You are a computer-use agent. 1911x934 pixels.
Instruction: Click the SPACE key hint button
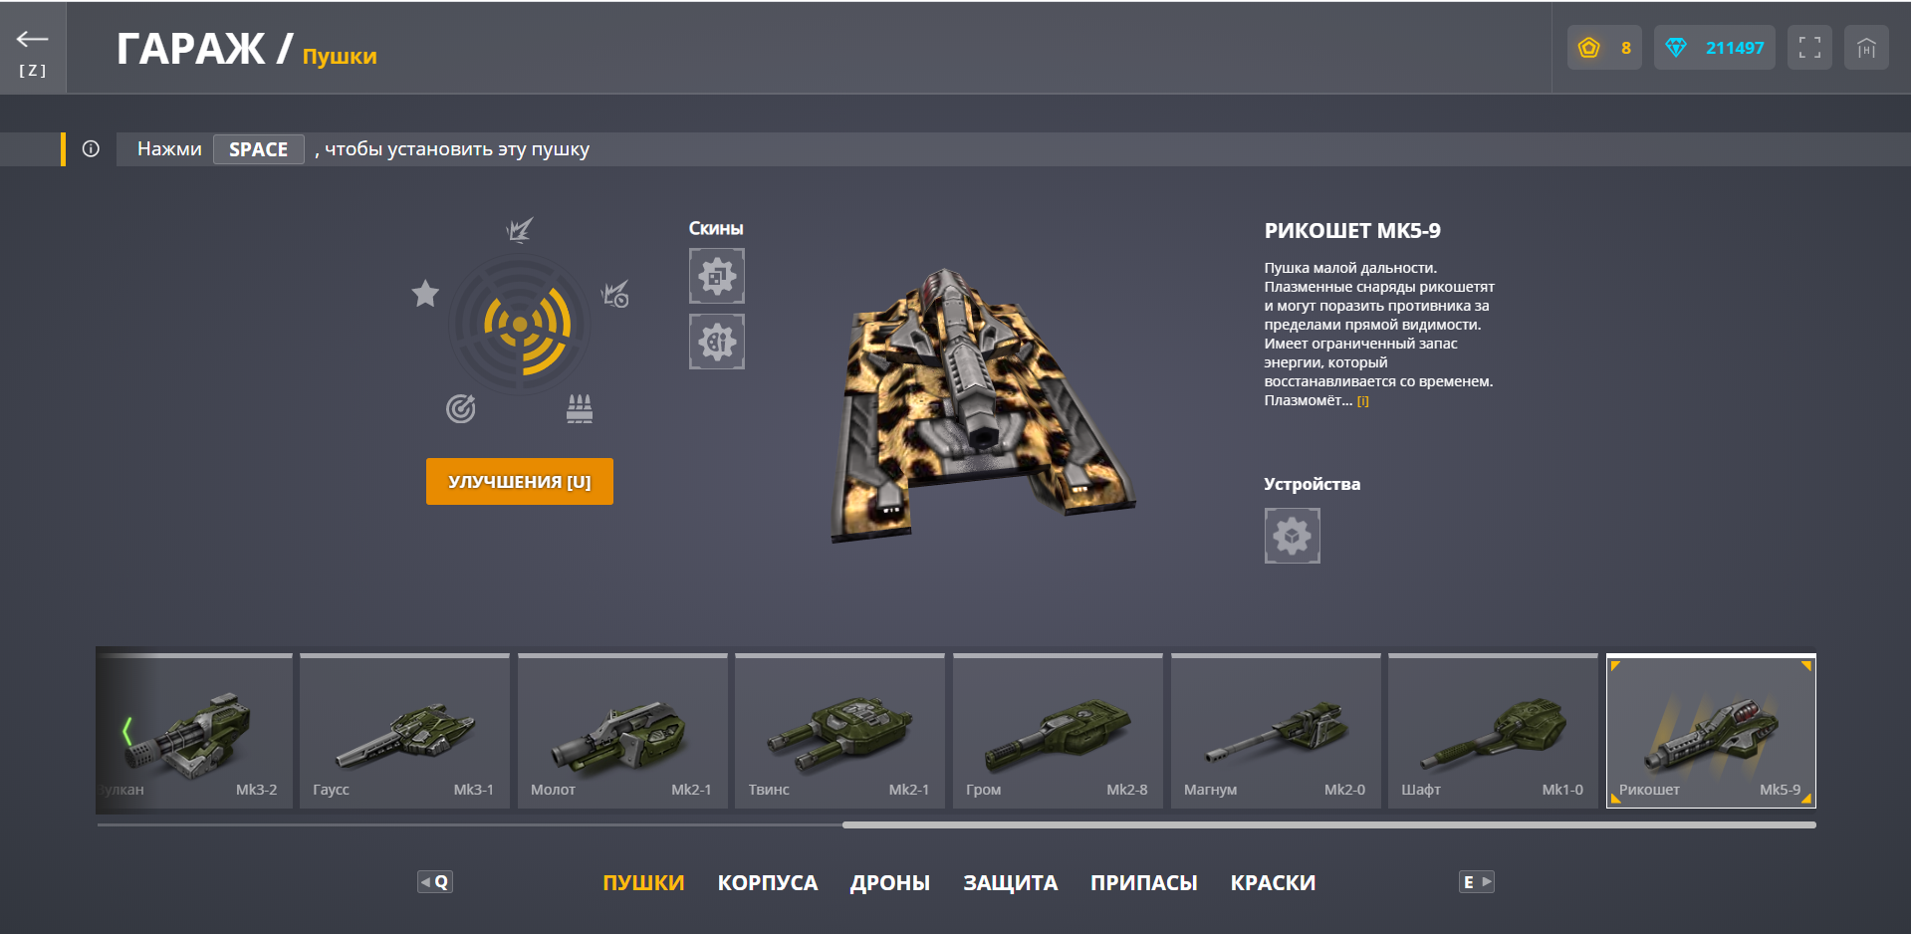(258, 149)
